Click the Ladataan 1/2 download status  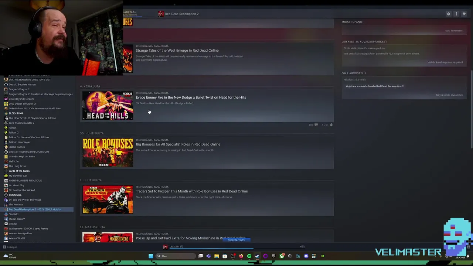point(176,246)
